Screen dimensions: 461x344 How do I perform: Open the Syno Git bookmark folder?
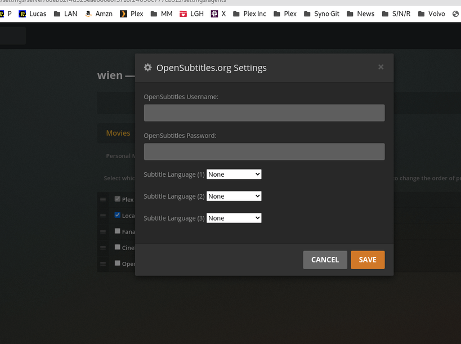[x=321, y=14]
